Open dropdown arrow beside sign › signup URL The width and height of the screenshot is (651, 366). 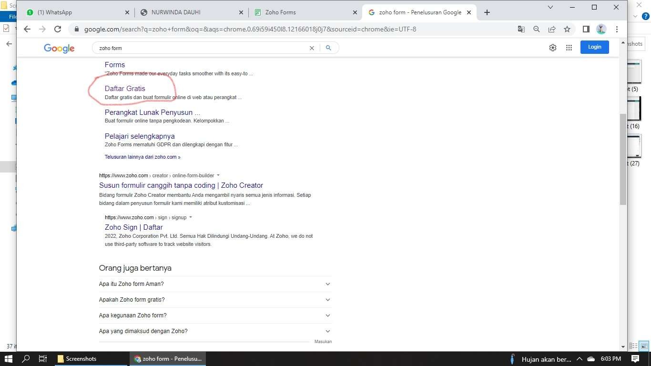[x=191, y=217]
